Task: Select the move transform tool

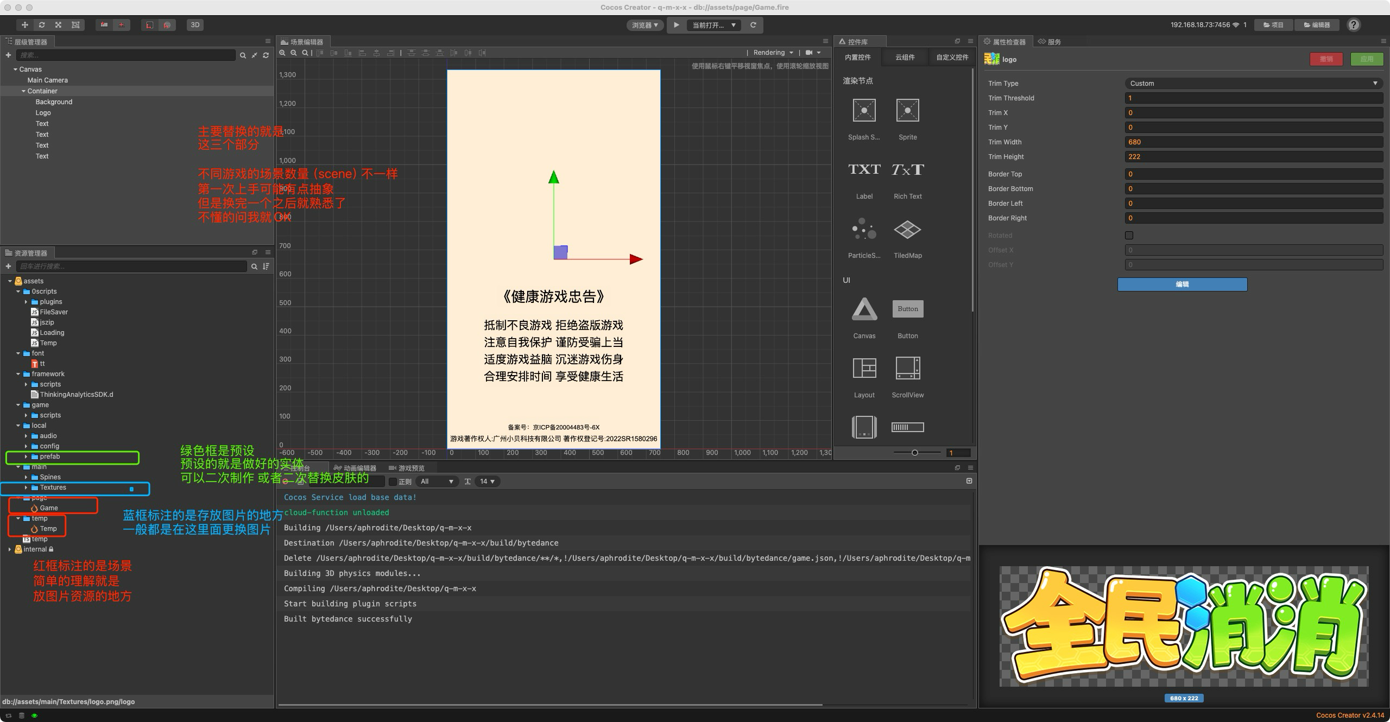Action: click(24, 25)
